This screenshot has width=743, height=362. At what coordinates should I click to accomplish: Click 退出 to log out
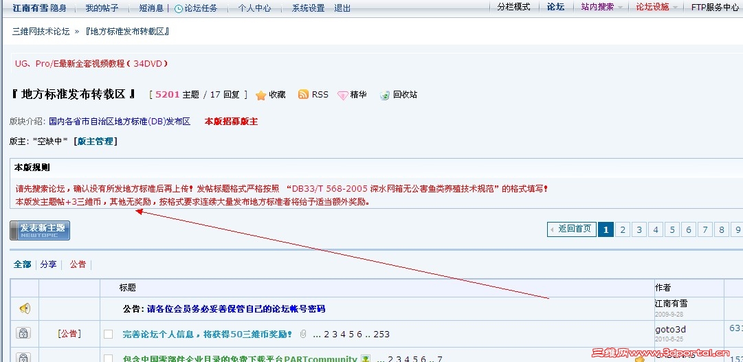342,8
